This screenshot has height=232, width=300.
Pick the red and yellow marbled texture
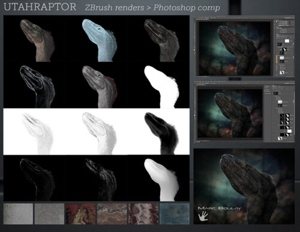(81, 214)
